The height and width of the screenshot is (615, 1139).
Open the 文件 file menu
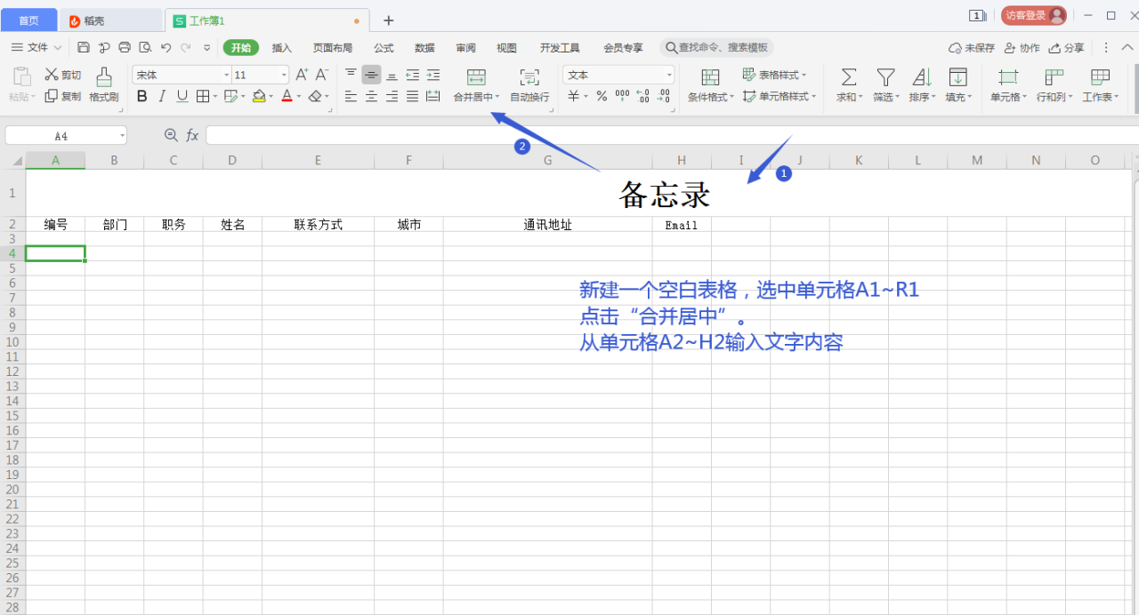point(37,48)
